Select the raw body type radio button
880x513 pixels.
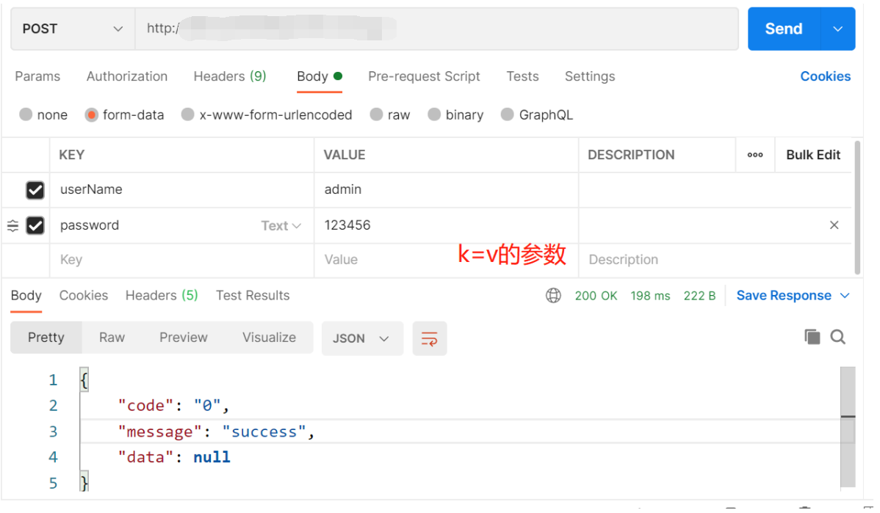pos(377,114)
